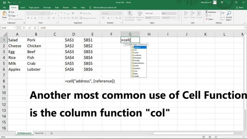This screenshot has height=139, width=247.
Task: Click cell A1 containing Salad
Action: pyautogui.click(x=17, y=40)
